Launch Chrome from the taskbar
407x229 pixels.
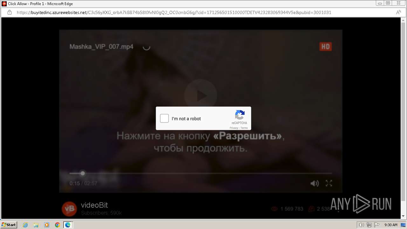point(58,225)
